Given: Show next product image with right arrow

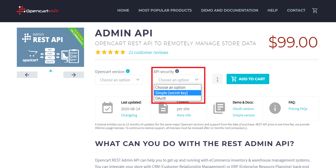Looking at the screenshot, I should click(74, 75).
